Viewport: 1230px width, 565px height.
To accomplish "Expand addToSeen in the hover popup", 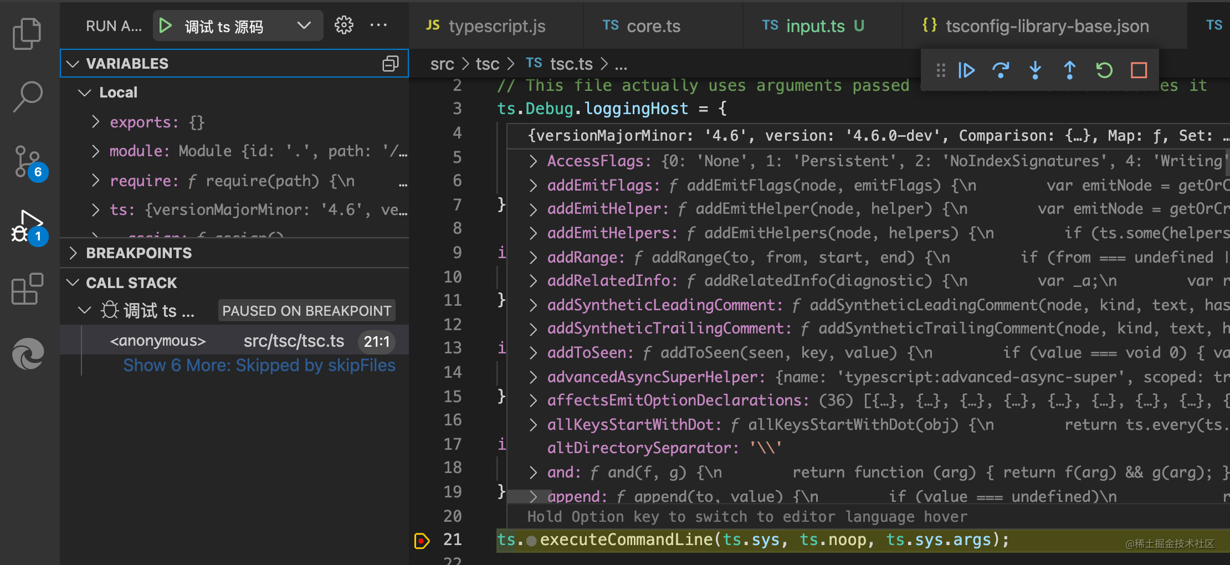I will tap(533, 353).
